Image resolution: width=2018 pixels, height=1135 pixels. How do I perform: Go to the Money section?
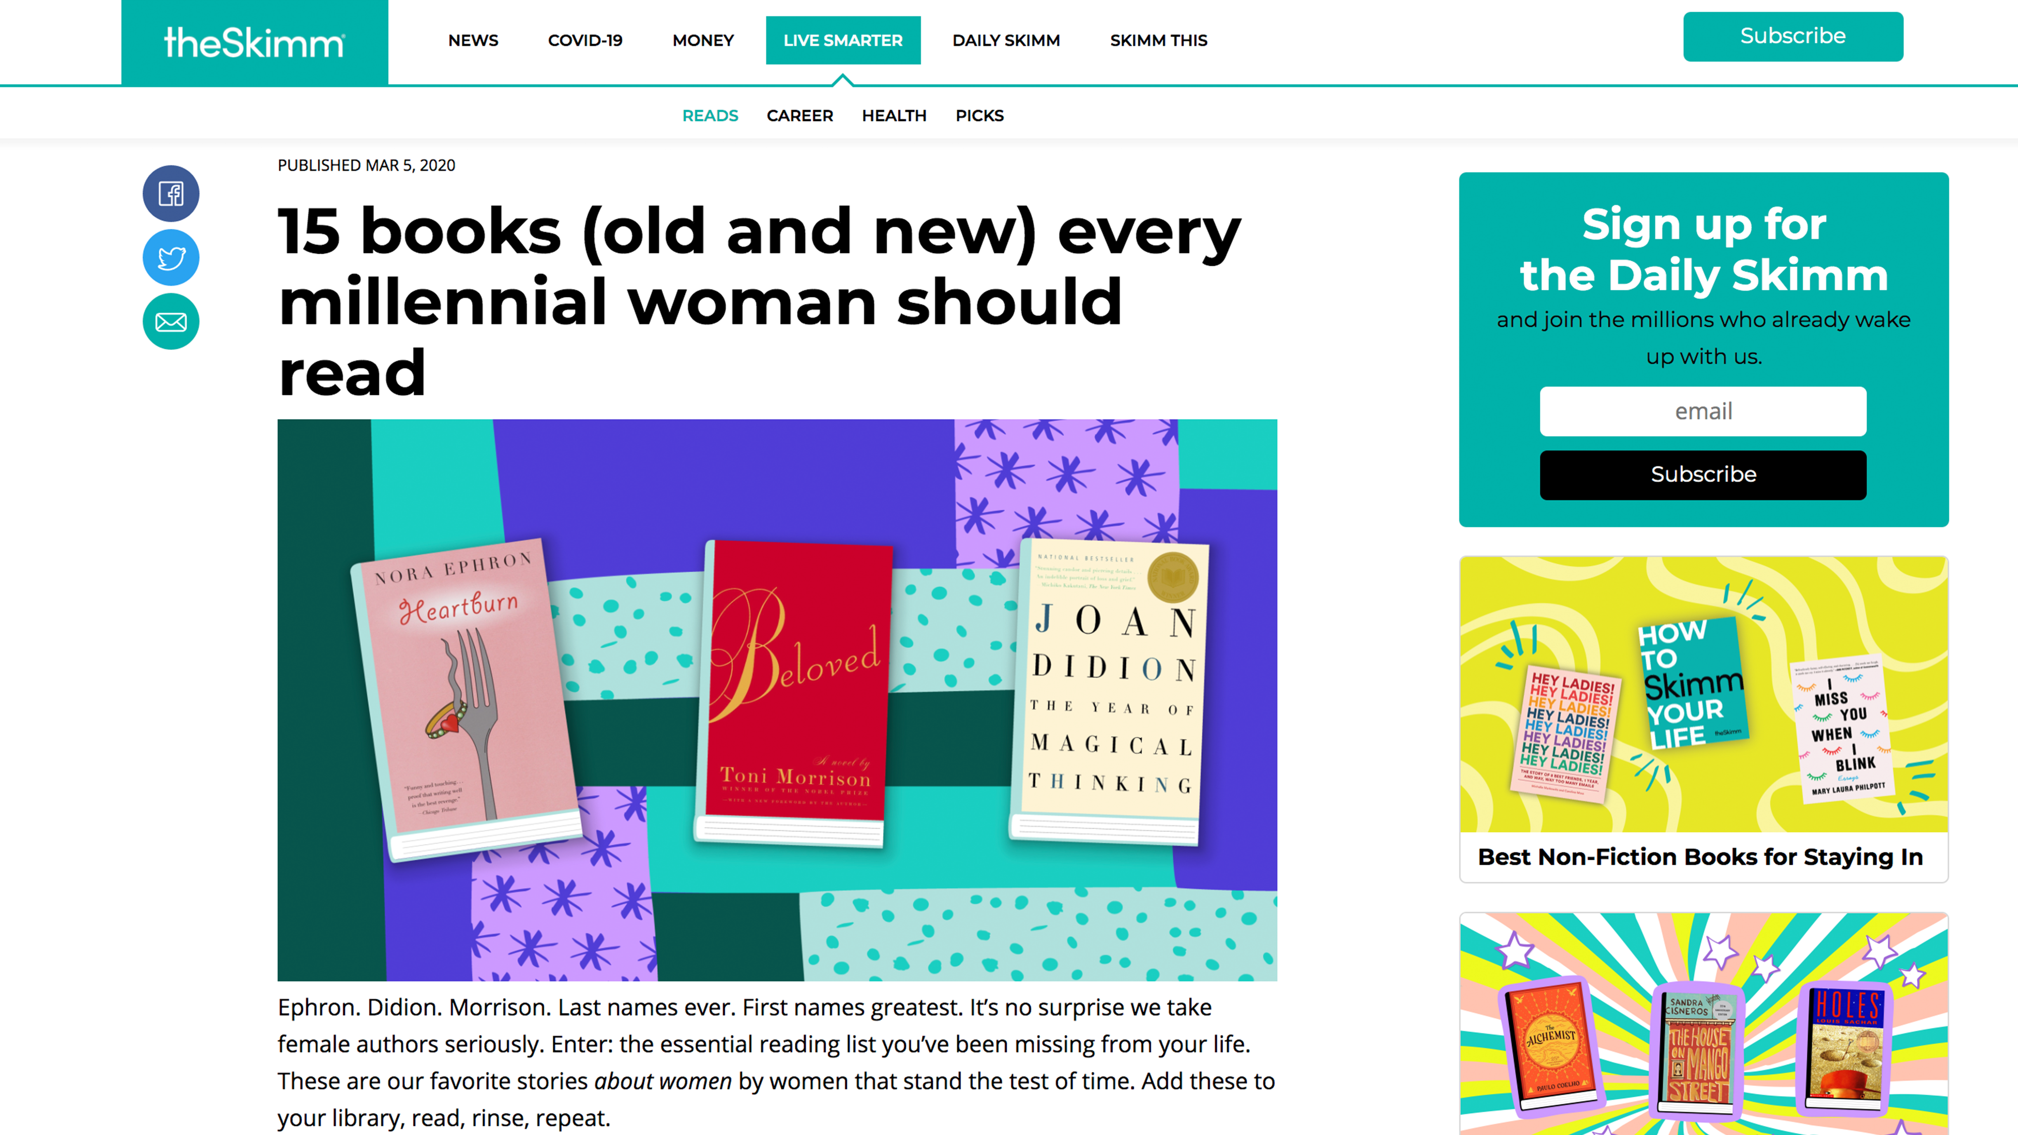(x=703, y=40)
